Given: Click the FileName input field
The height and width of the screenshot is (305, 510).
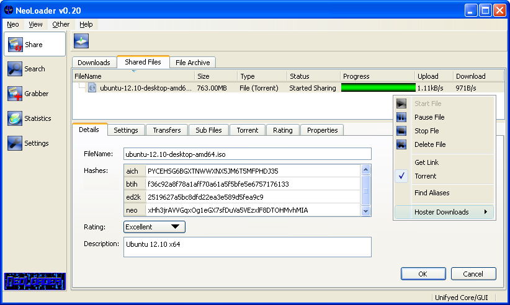Looking at the screenshot, I should (x=247, y=154).
